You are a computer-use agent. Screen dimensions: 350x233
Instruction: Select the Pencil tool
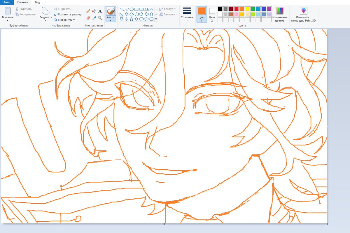[x=88, y=11]
